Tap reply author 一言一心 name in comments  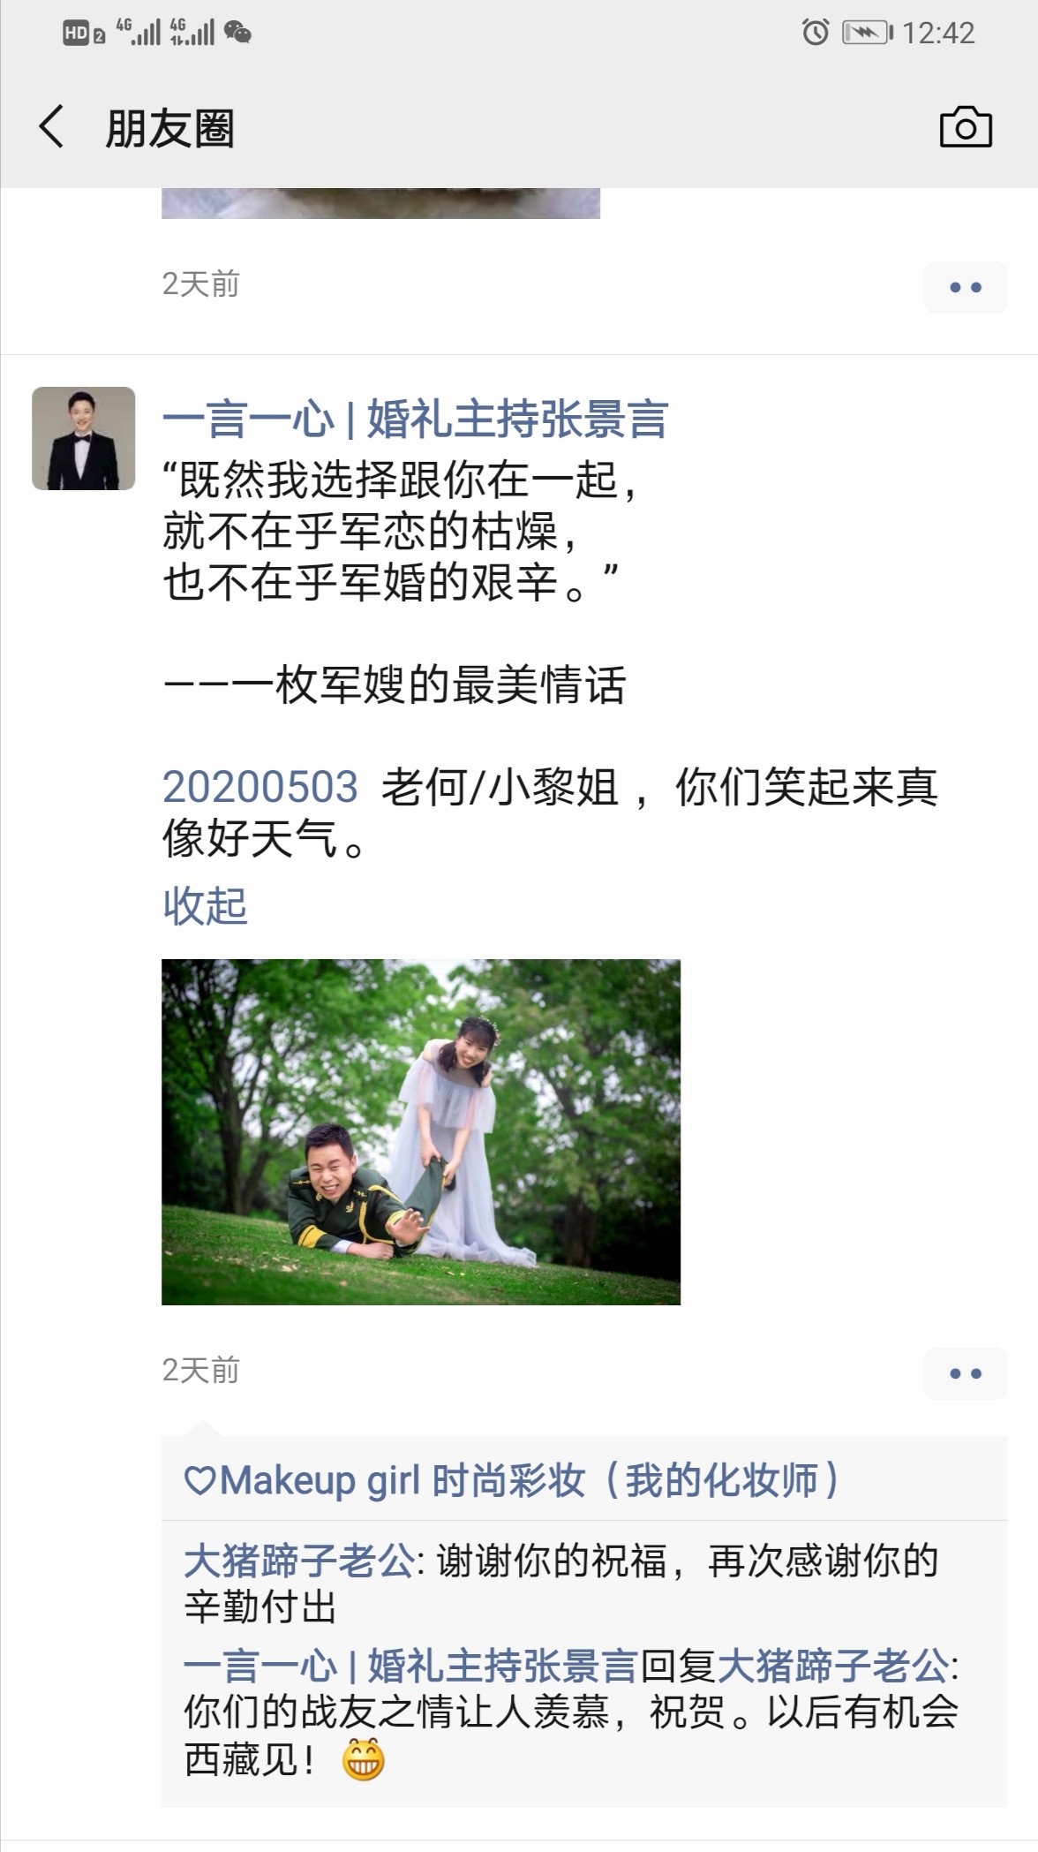click(410, 1666)
